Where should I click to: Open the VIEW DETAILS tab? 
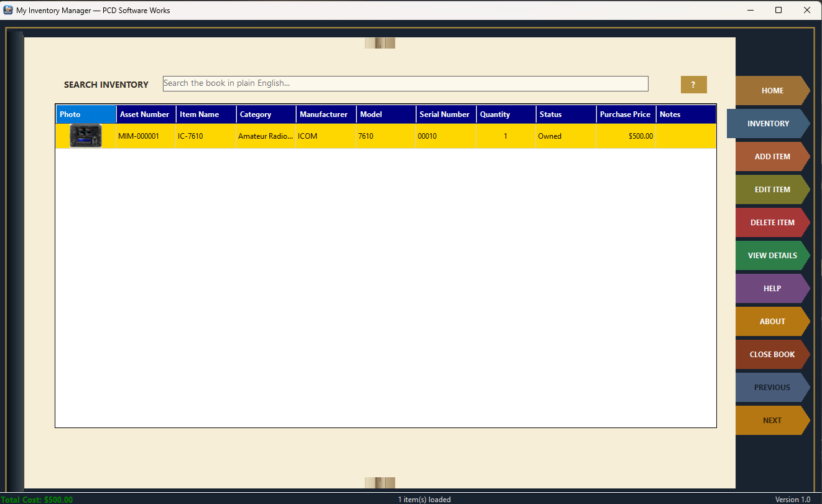(772, 256)
